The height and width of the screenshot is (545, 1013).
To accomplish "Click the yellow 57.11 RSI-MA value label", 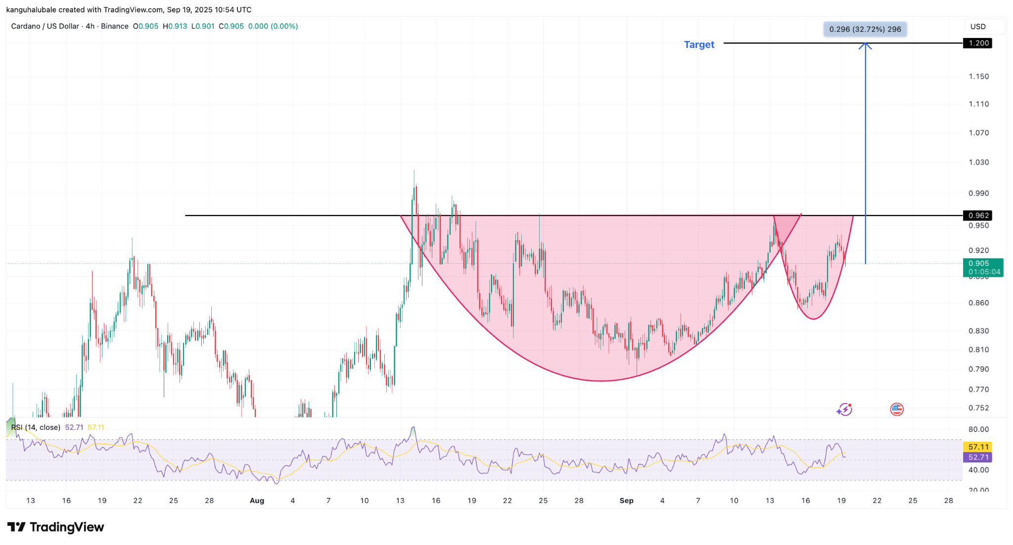I will click(x=977, y=447).
